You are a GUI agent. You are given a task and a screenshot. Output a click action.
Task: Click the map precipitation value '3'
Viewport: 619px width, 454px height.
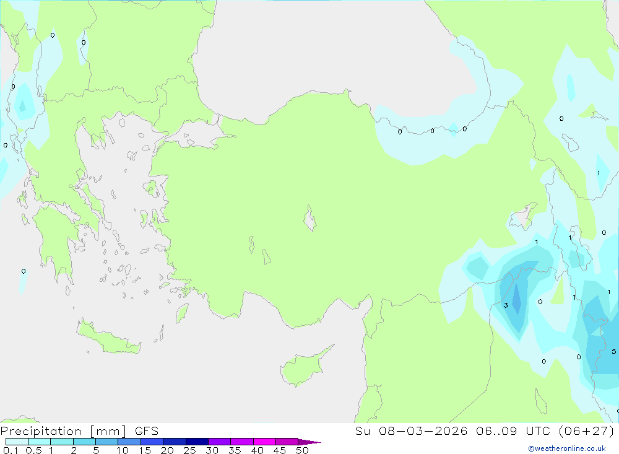506,305
